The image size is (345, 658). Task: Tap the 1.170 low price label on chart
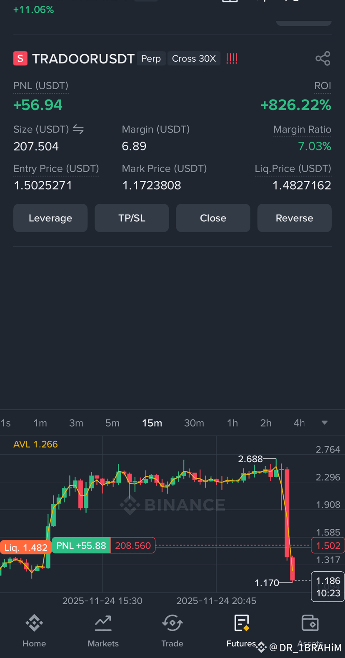tap(267, 583)
